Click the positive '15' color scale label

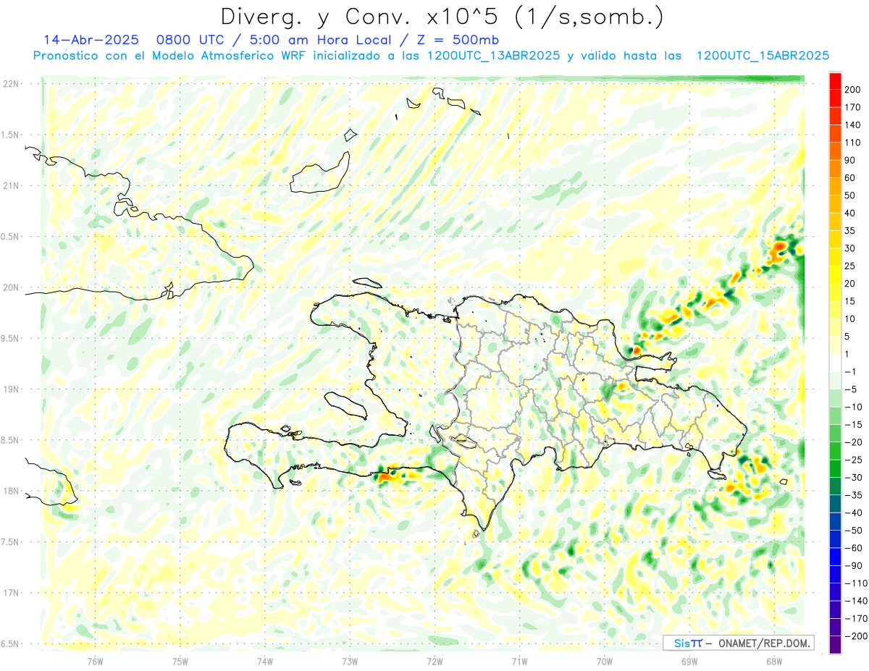(x=850, y=301)
